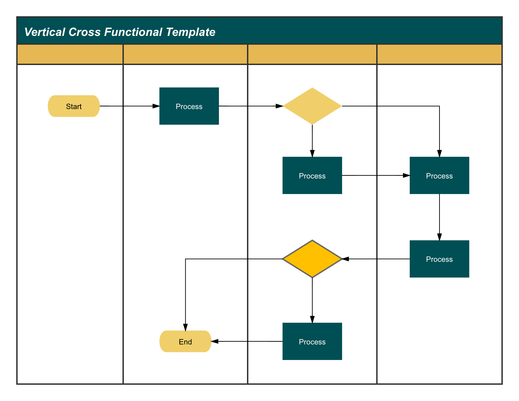Select the Process box with two incoming arrows

(439, 175)
